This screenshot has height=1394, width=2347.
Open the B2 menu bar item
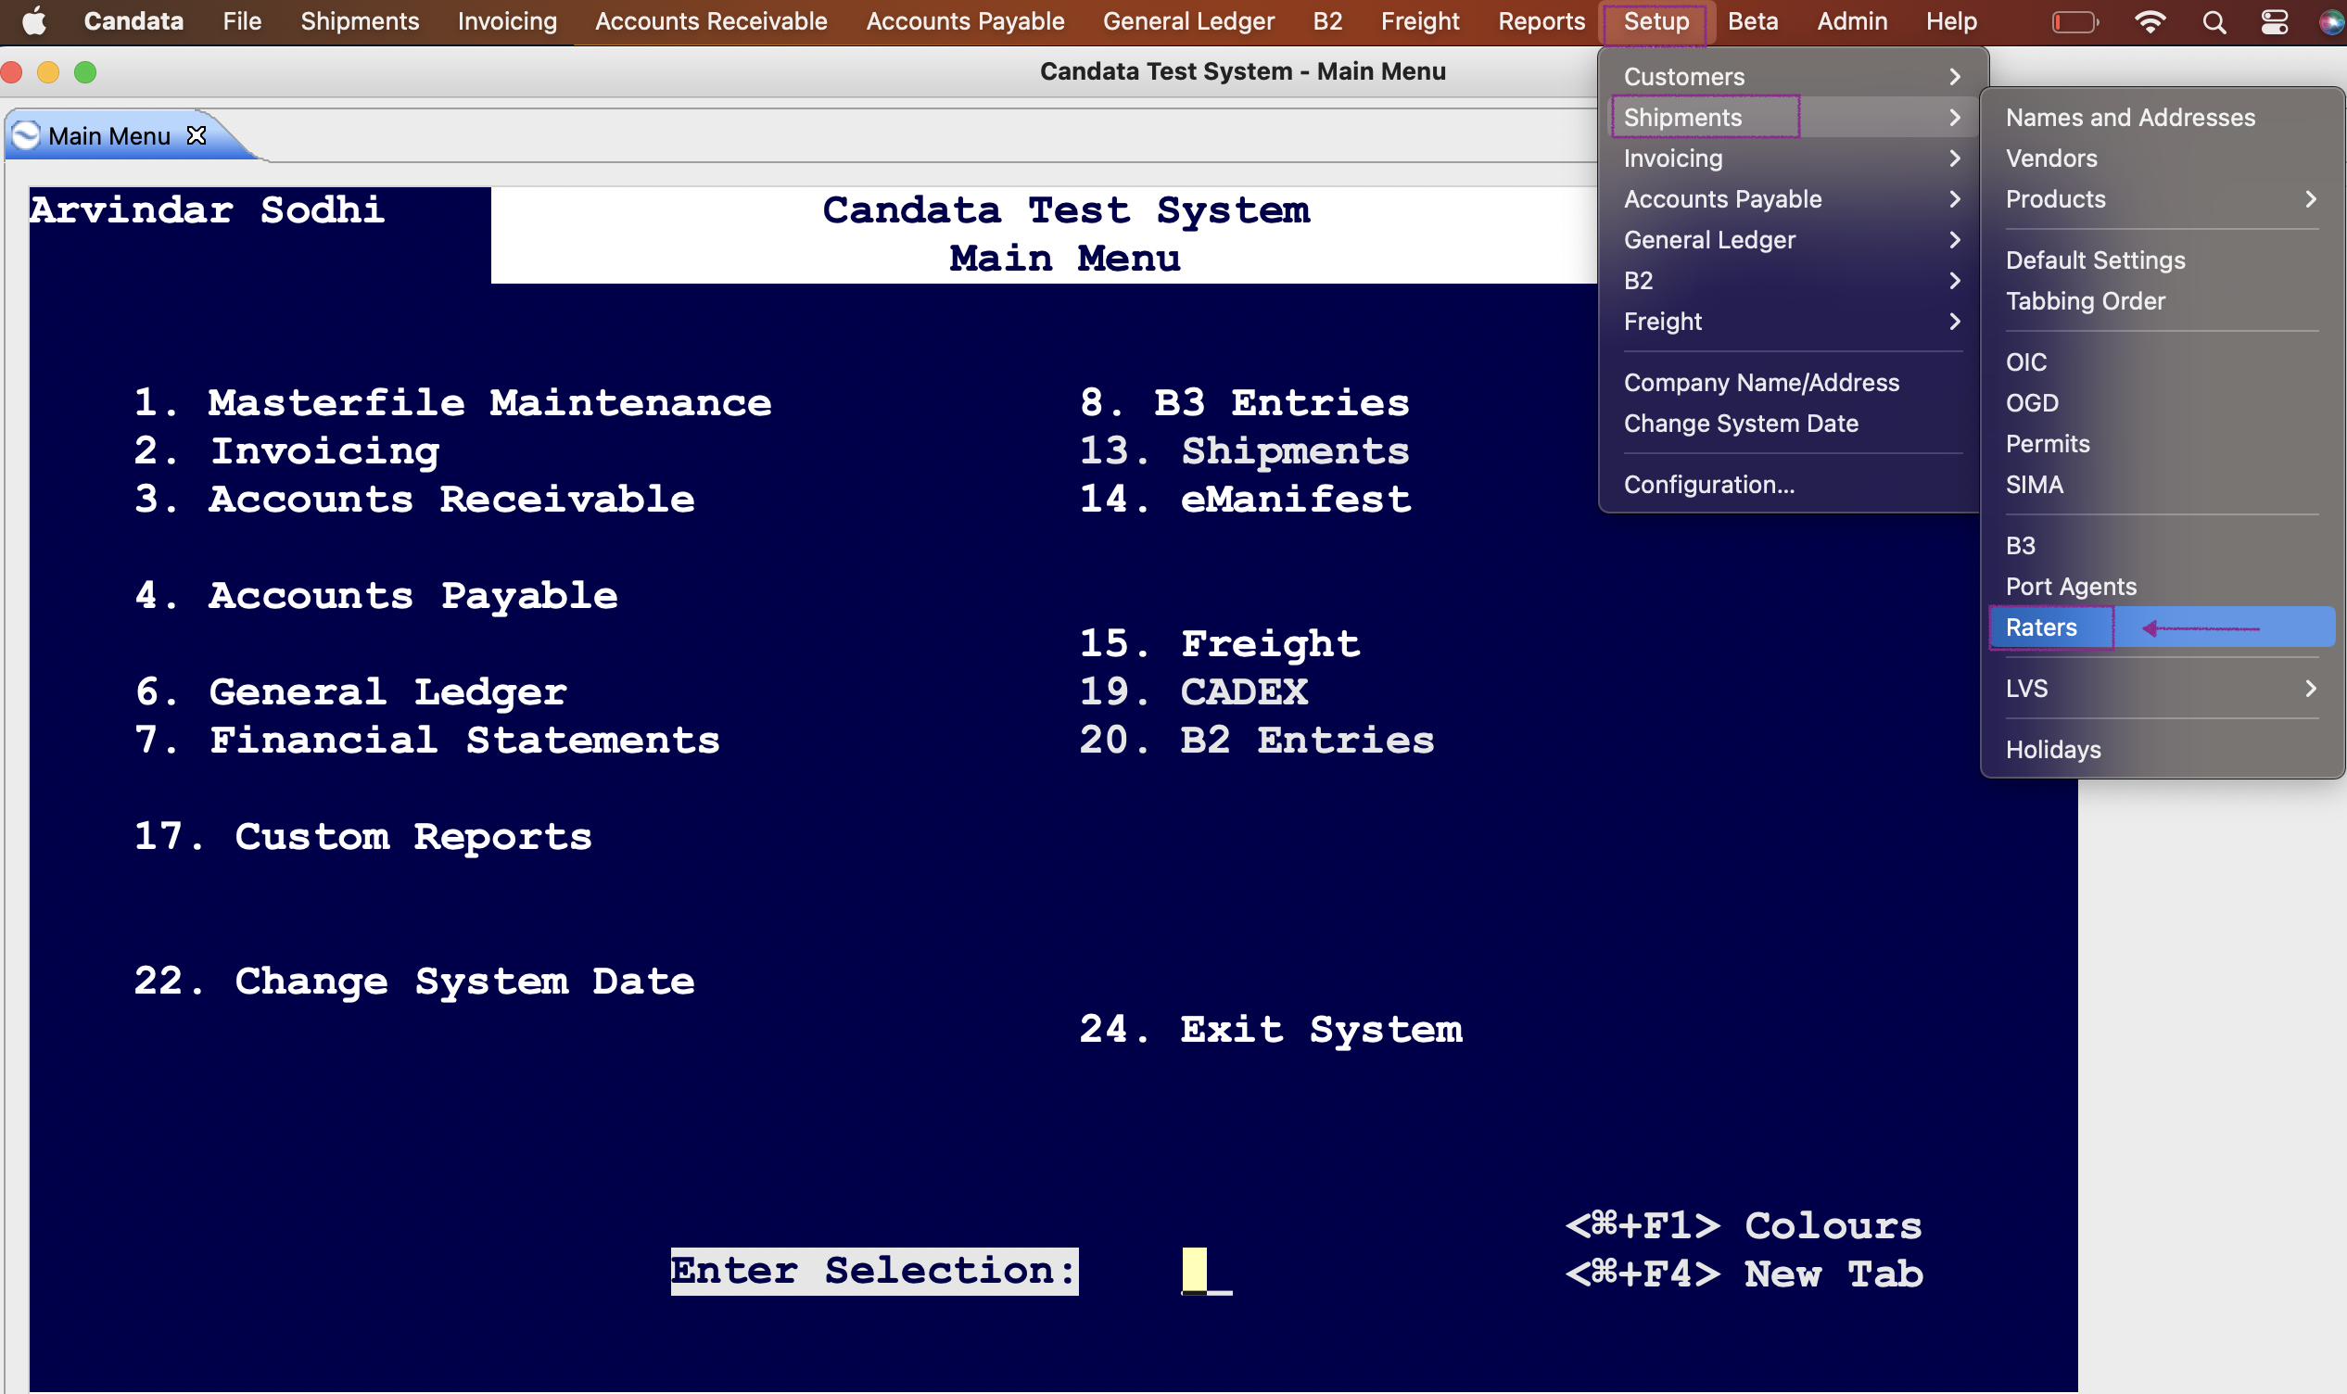(1327, 21)
